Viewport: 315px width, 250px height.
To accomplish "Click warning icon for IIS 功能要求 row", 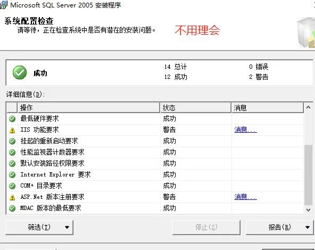I will click(12, 130).
